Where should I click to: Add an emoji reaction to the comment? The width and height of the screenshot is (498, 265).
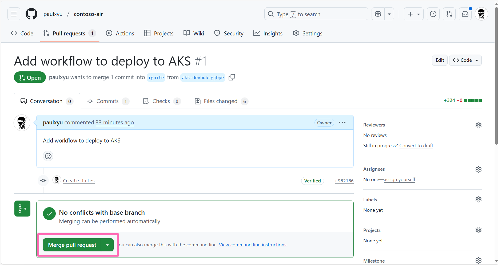pyautogui.click(x=48, y=156)
